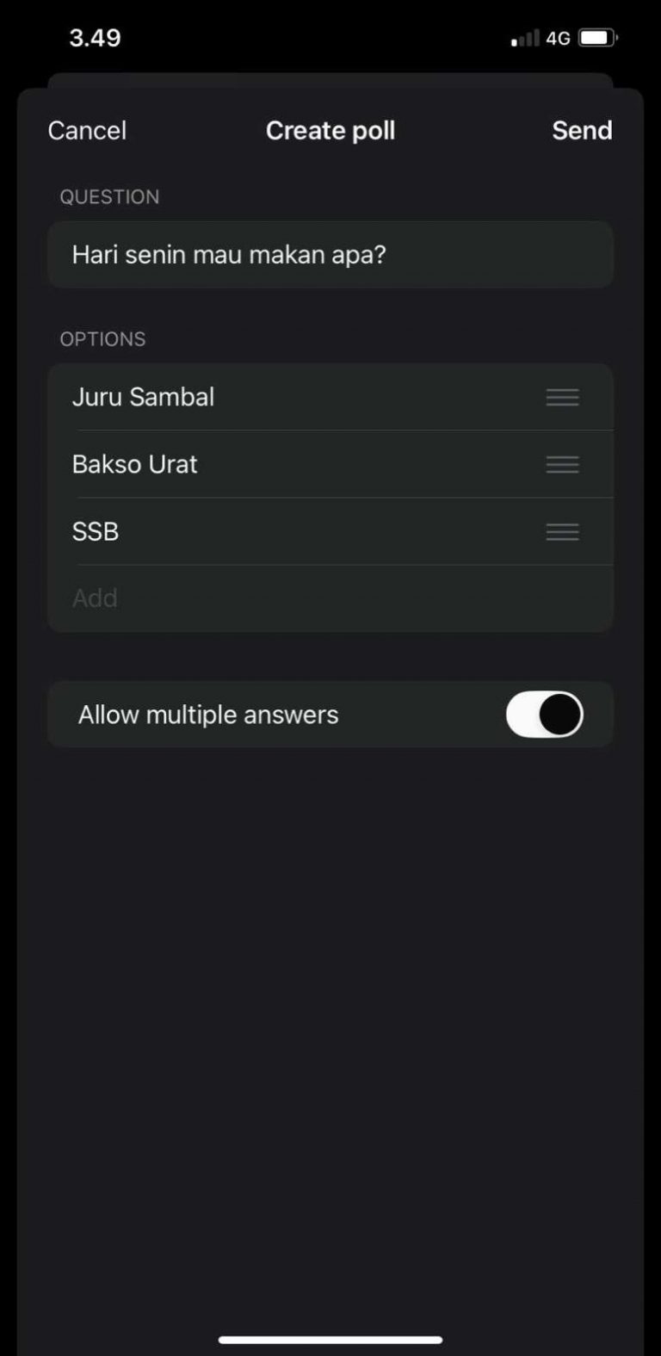The width and height of the screenshot is (661, 1356).
Task: Tap the Create poll title
Action: [x=330, y=130]
